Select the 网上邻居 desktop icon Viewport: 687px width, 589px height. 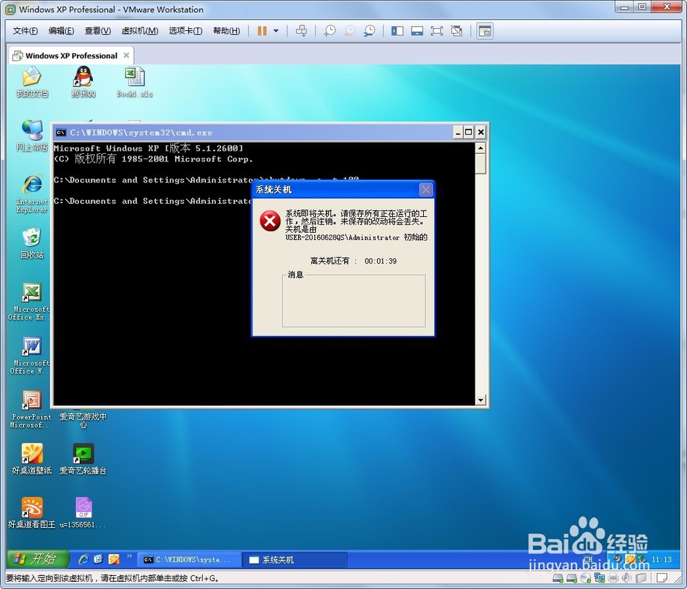(x=32, y=135)
